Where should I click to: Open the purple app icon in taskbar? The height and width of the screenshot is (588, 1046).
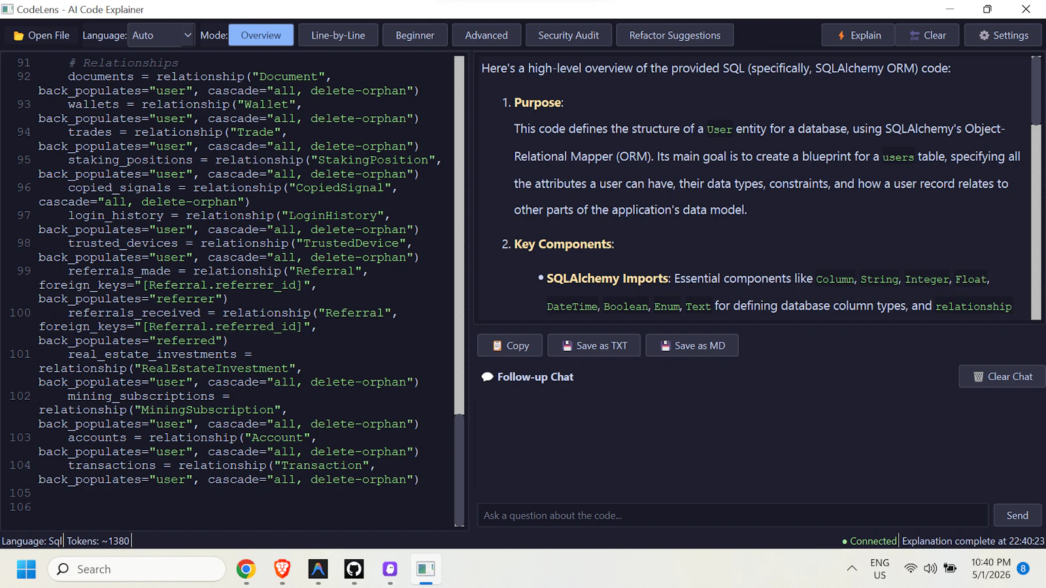click(x=390, y=569)
